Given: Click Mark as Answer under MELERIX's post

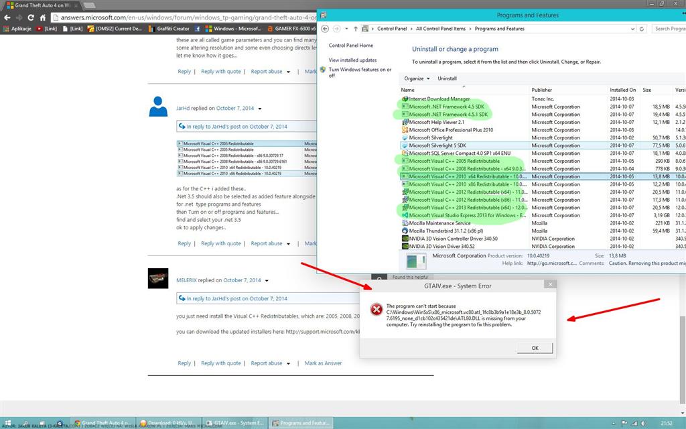Looking at the screenshot, I should click(324, 363).
